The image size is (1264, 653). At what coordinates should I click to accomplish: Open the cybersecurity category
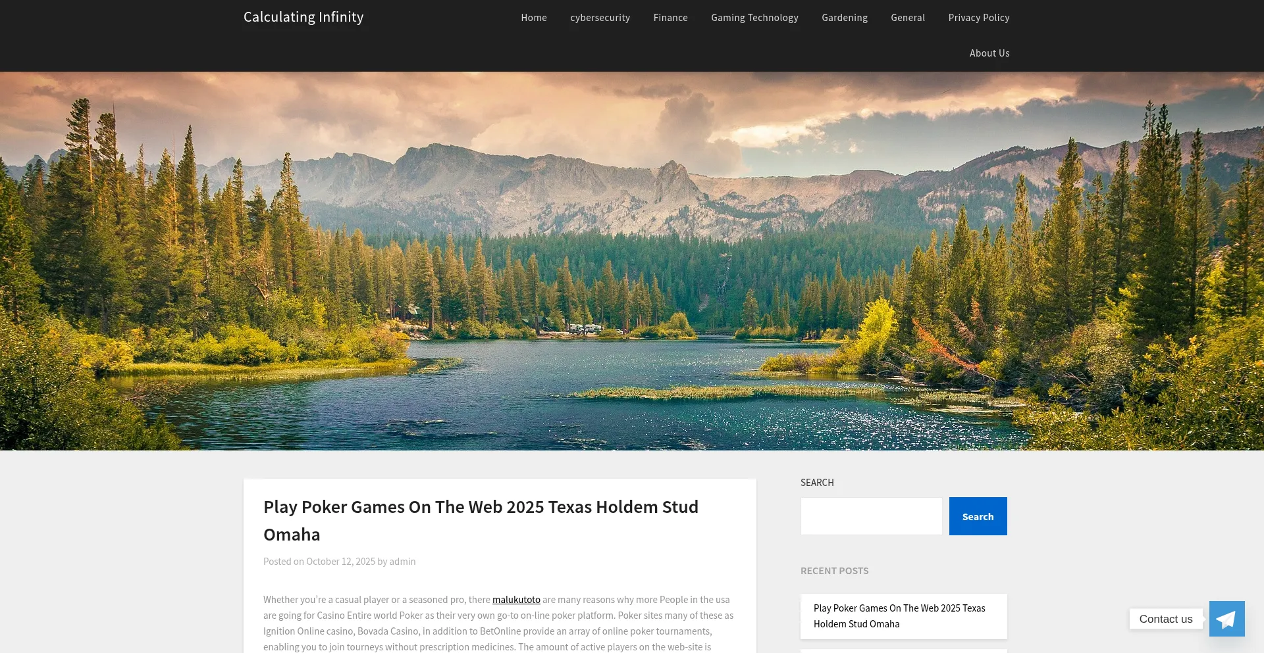point(600,18)
